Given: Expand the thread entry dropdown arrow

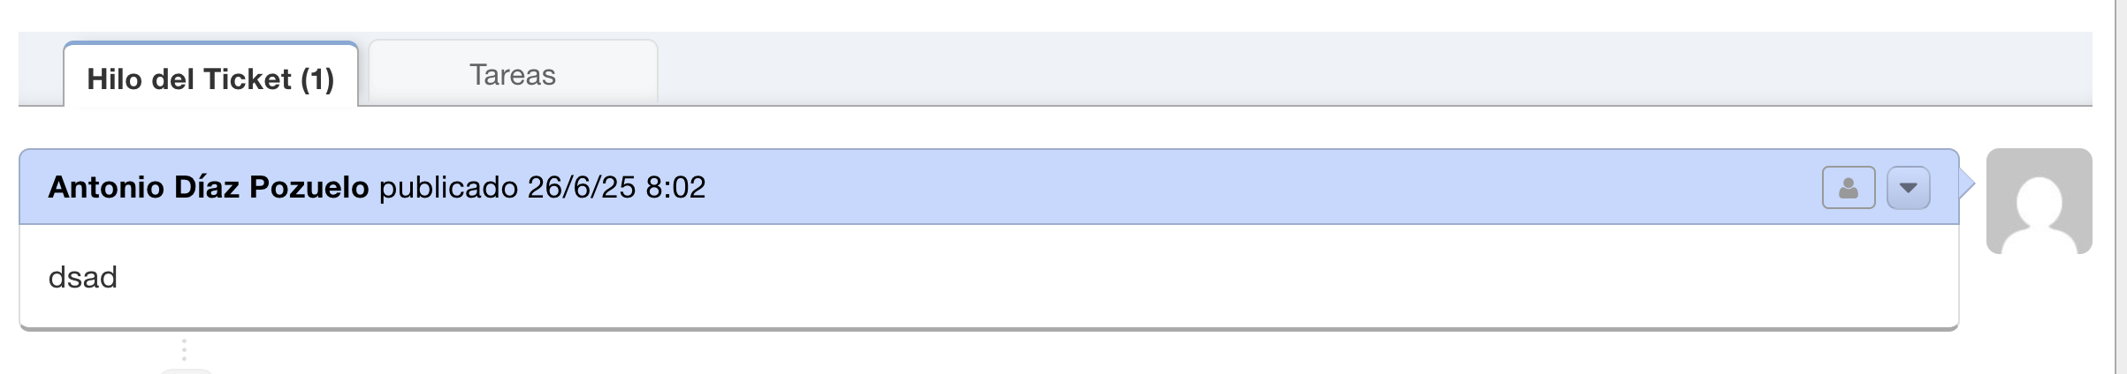Looking at the screenshot, I should tap(1908, 188).
